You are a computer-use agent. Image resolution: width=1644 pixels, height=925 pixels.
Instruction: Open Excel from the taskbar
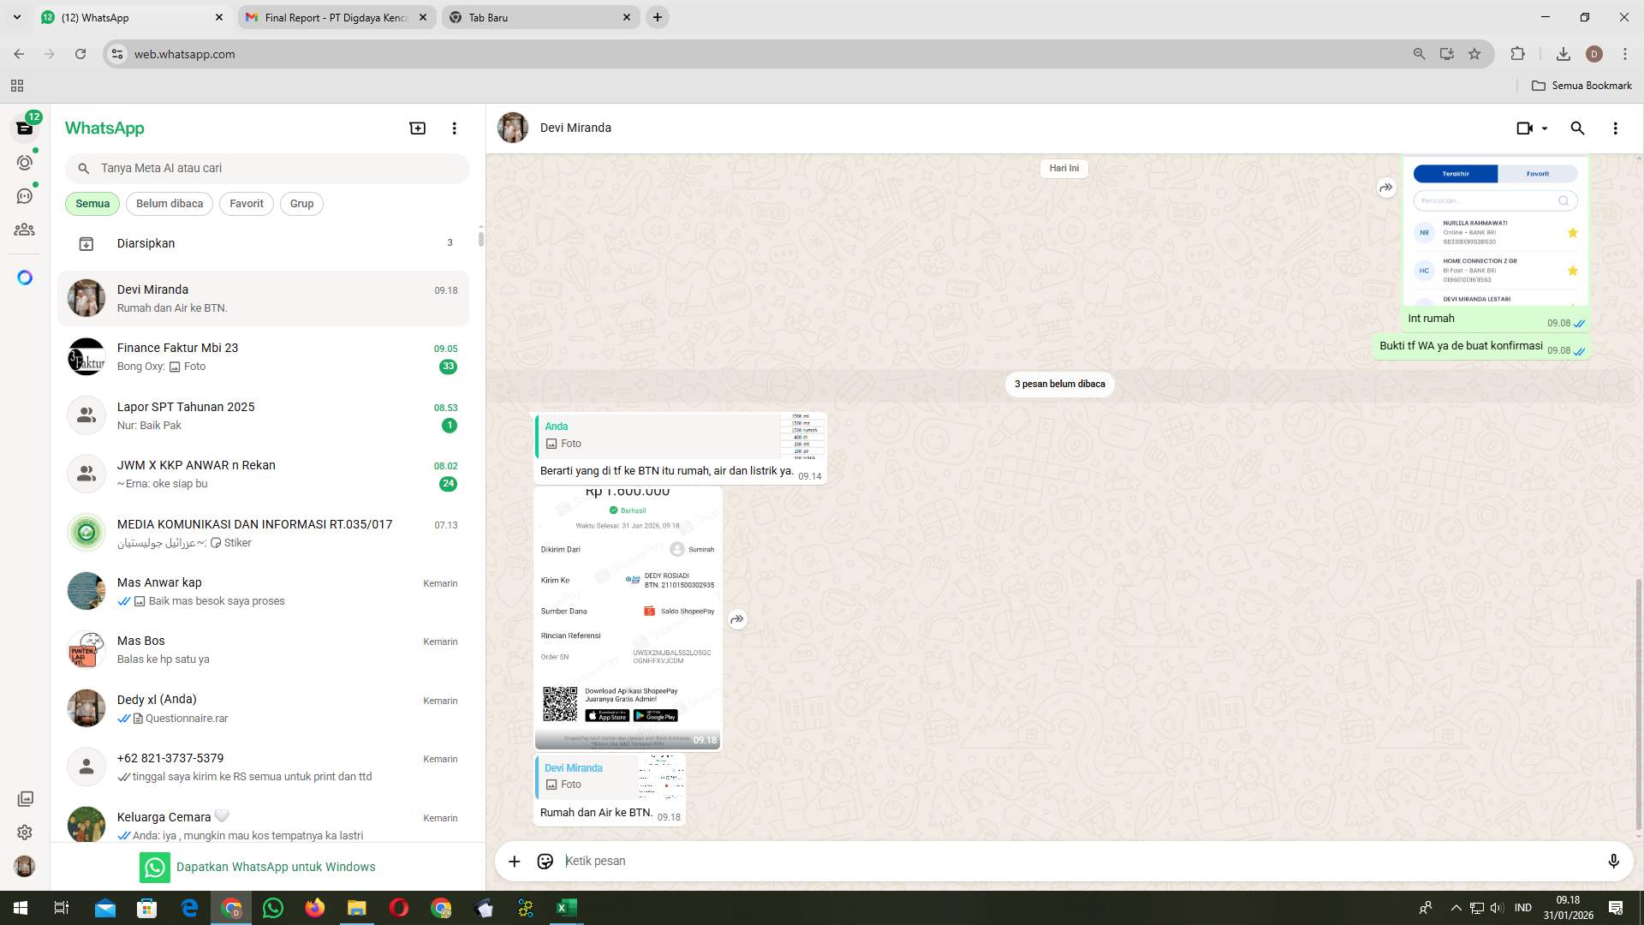pyautogui.click(x=566, y=907)
